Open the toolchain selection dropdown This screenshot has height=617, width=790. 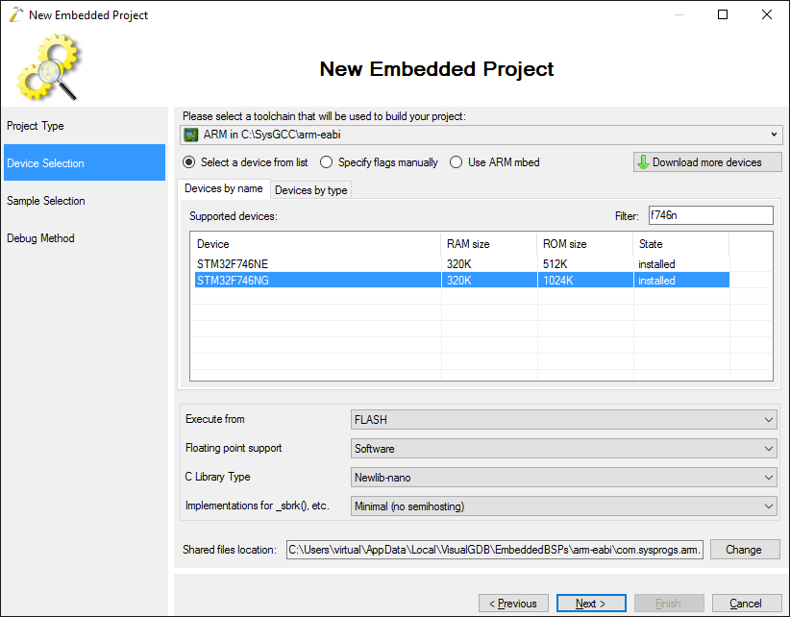pos(481,135)
